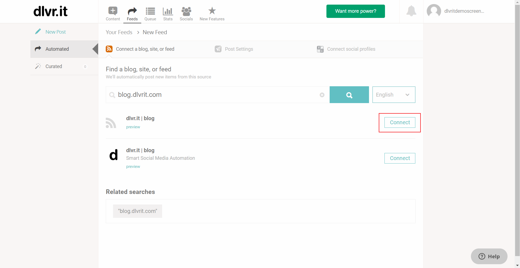Open the dlvritdemoscreen account name
The width and height of the screenshot is (520, 268).
coord(464,11)
